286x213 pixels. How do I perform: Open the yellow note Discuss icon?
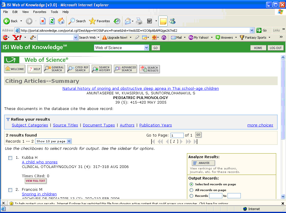[x=163, y=21]
